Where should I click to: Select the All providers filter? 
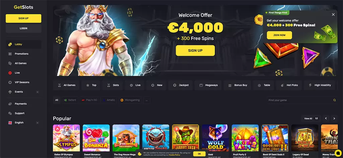tap(57, 100)
